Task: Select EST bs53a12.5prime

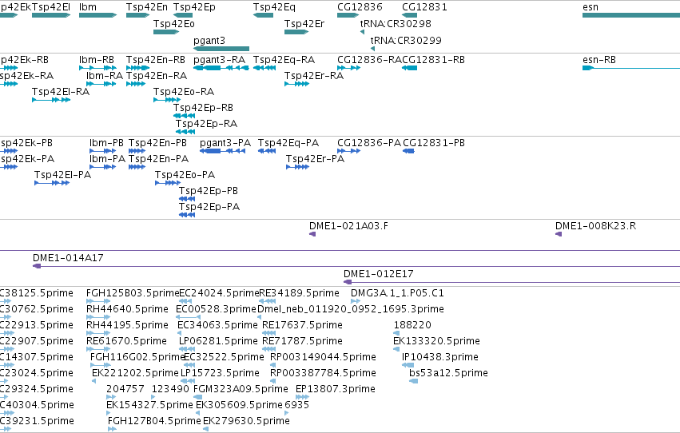Action: (414, 381)
